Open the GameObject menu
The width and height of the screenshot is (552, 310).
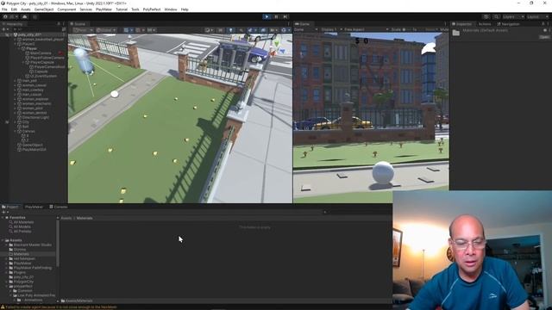(x=44, y=9)
